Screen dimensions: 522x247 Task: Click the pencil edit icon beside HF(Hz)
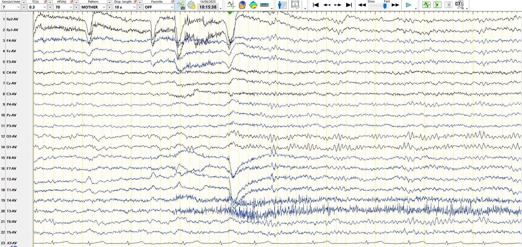tap(72, 2)
